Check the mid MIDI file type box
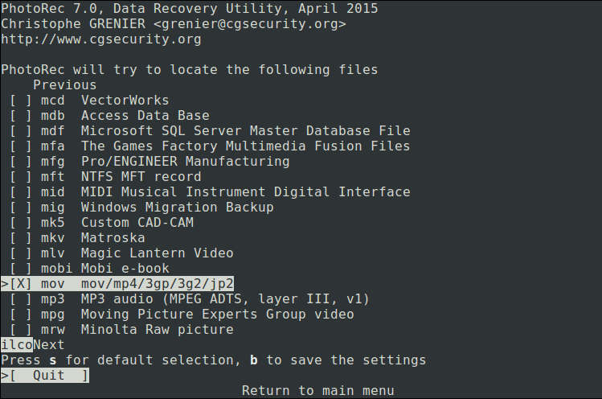The width and height of the screenshot is (602, 399). pos(21,192)
